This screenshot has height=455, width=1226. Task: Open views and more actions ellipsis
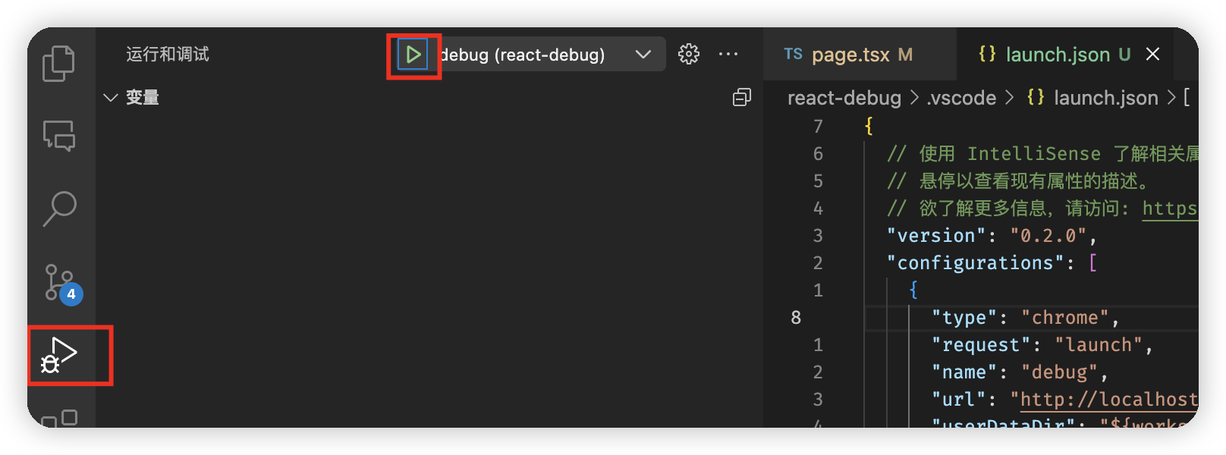pyautogui.click(x=728, y=54)
